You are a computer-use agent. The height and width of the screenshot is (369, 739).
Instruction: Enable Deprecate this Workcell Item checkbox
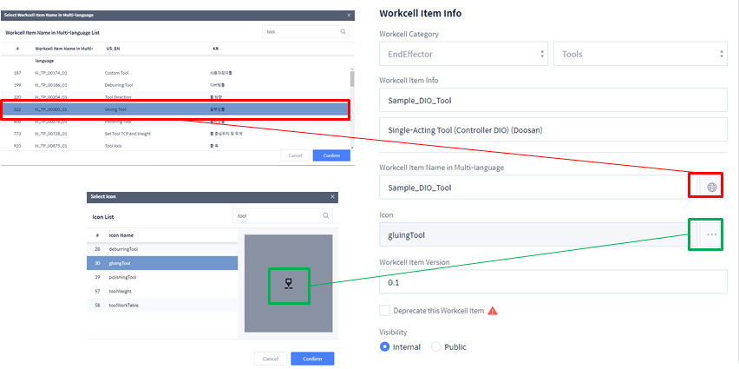(x=384, y=311)
